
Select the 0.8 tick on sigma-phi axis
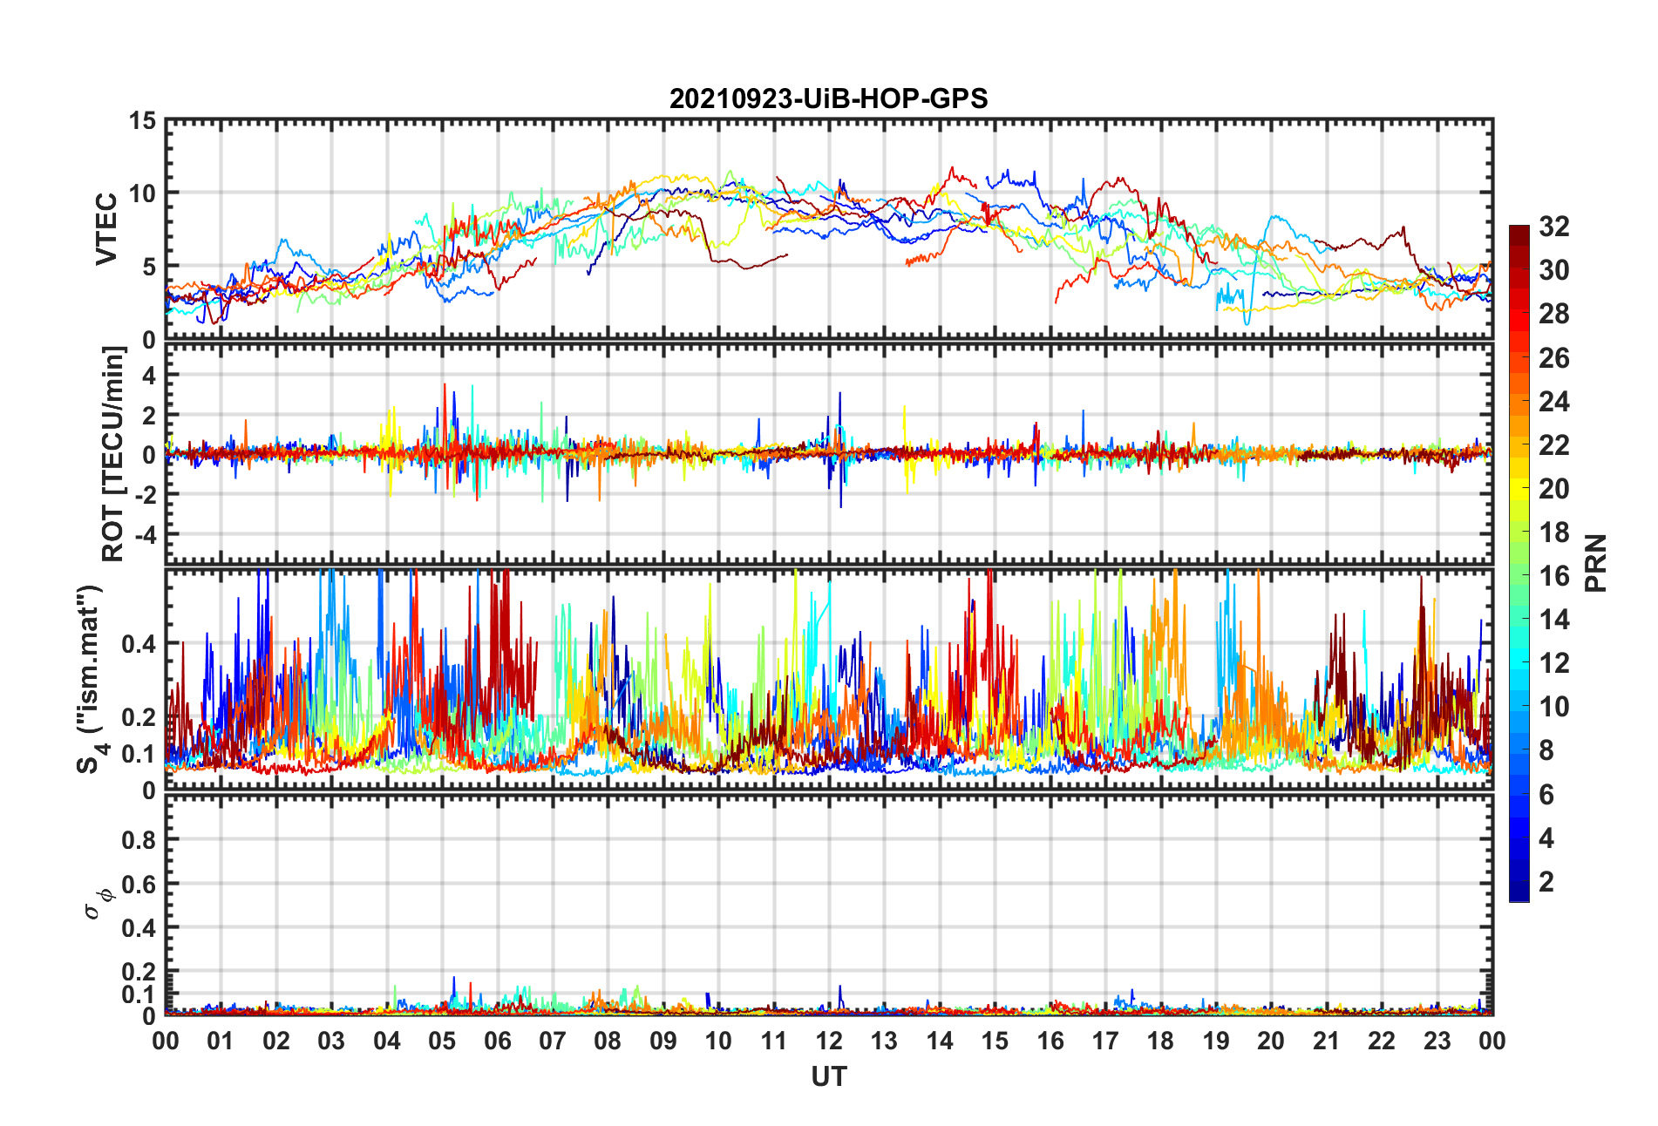click(x=139, y=840)
